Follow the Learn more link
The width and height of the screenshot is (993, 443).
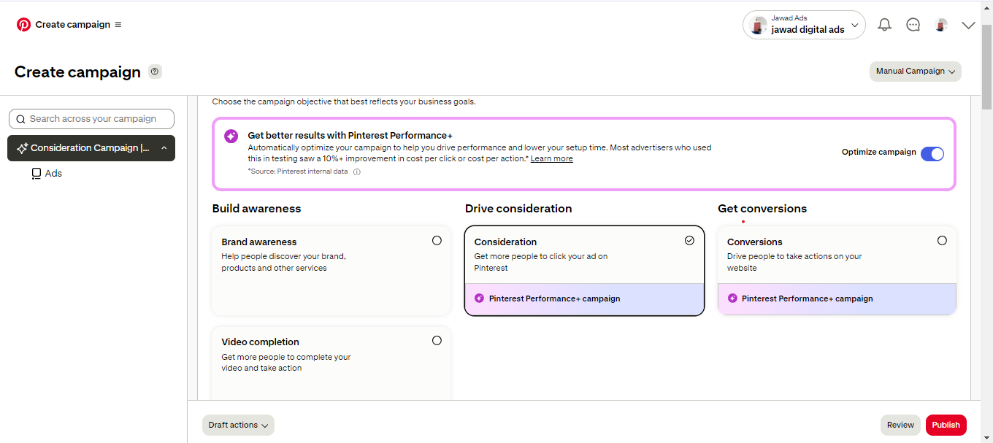(x=551, y=159)
